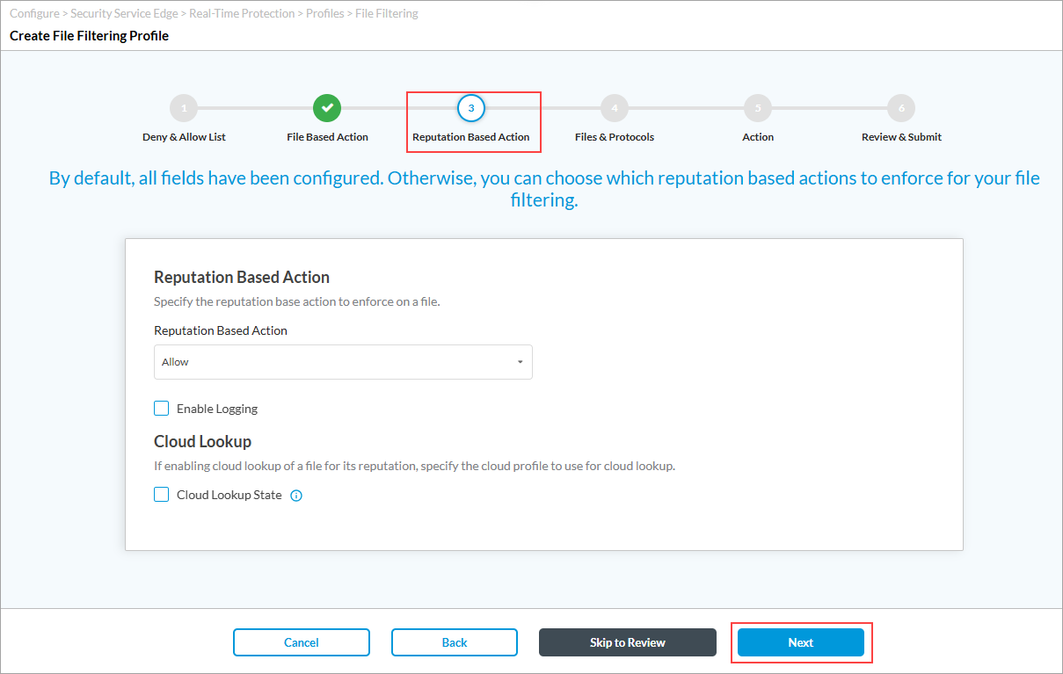This screenshot has width=1063, height=674.
Task: Click Skip to Review button
Action: coord(628,642)
